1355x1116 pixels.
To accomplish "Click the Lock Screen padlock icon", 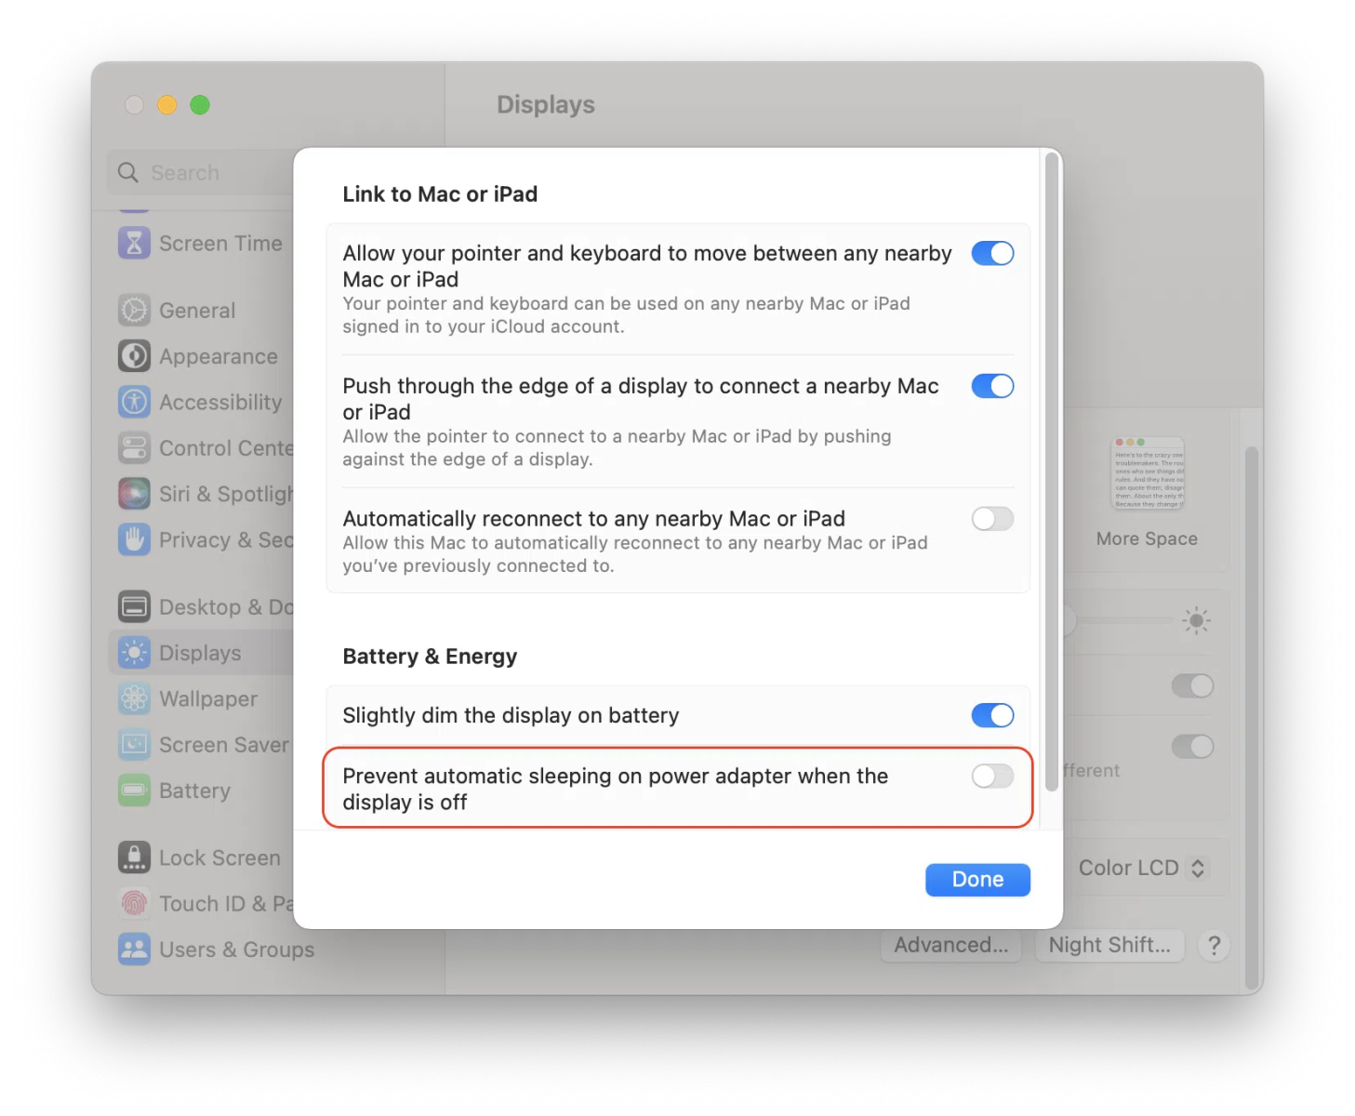I will [x=134, y=857].
